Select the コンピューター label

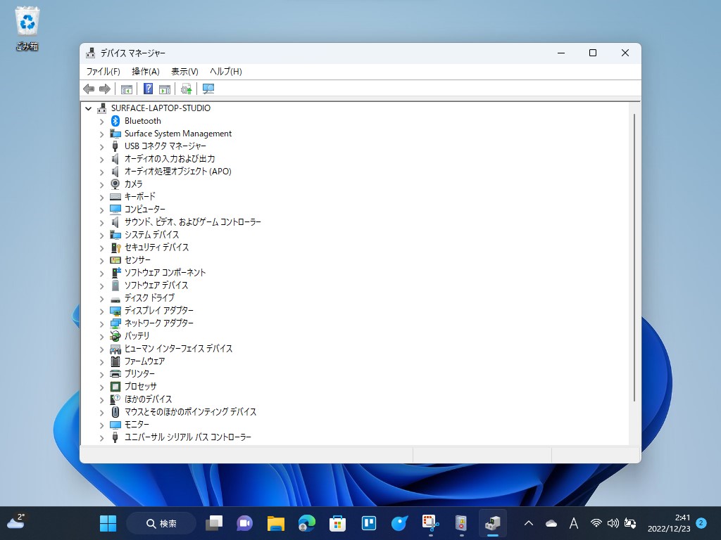[145, 210]
